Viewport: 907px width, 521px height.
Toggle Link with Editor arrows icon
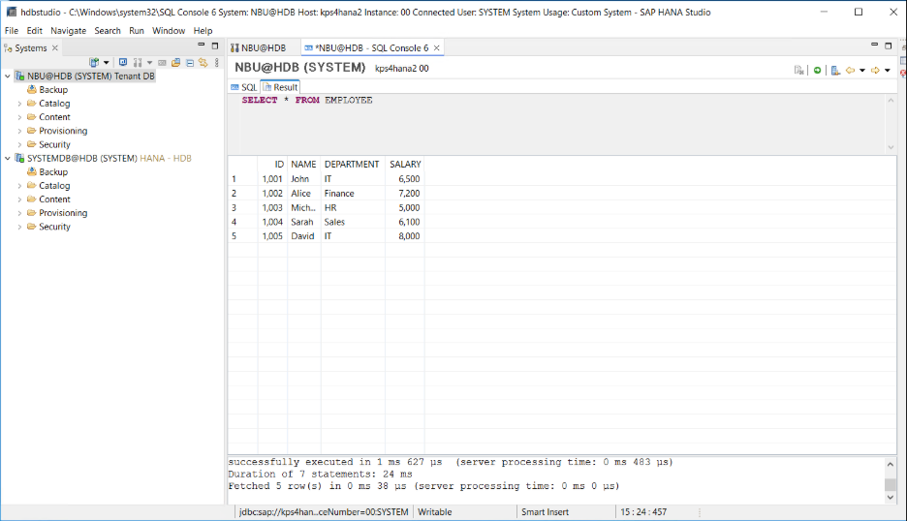203,62
